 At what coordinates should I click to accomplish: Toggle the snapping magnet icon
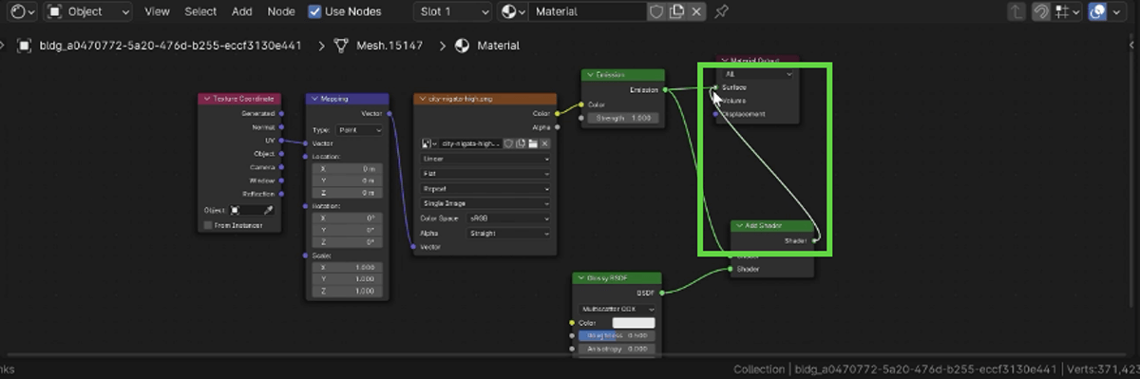pos(1041,11)
